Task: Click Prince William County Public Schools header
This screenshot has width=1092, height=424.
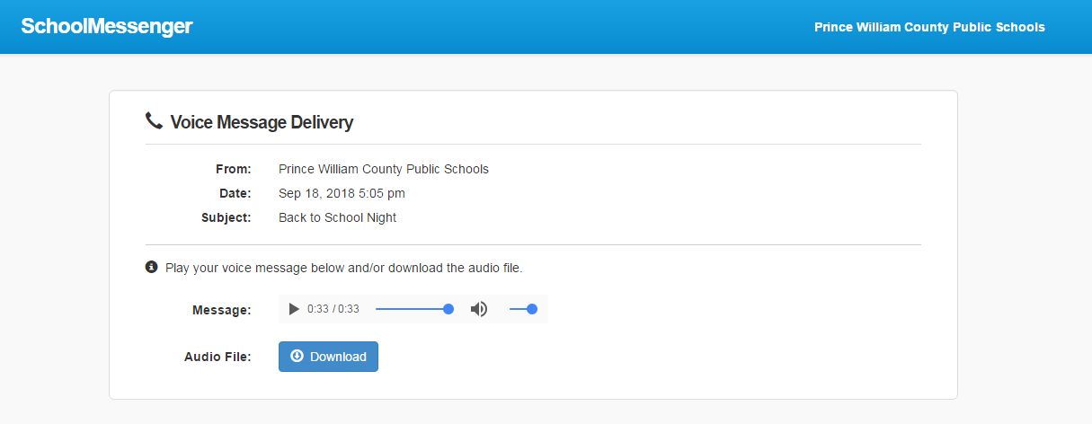Action: click(x=929, y=27)
